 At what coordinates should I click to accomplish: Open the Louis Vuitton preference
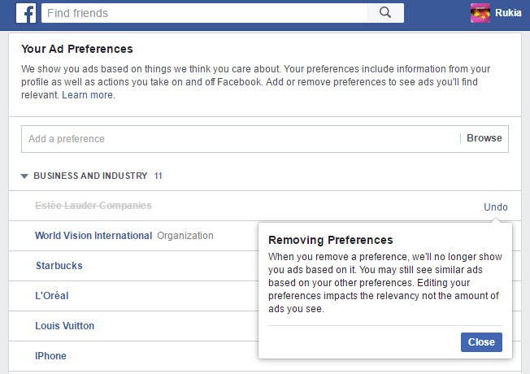coord(64,326)
